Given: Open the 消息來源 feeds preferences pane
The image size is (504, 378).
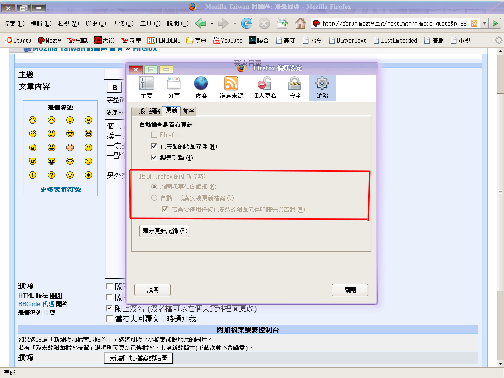Looking at the screenshot, I should [231, 88].
